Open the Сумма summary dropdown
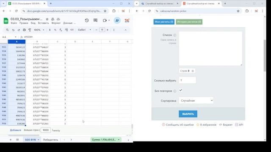Image resolution: width=271 pixels, height=152 pixels. click(106, 140)
